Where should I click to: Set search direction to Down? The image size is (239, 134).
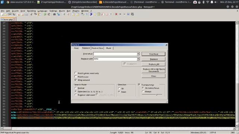point(119,92)
